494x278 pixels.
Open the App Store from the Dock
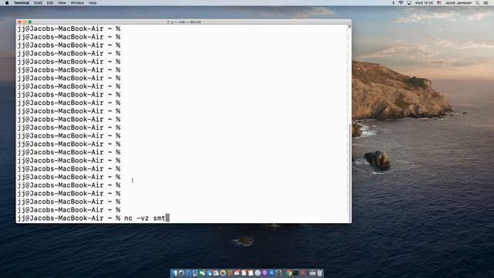point(271,273)
